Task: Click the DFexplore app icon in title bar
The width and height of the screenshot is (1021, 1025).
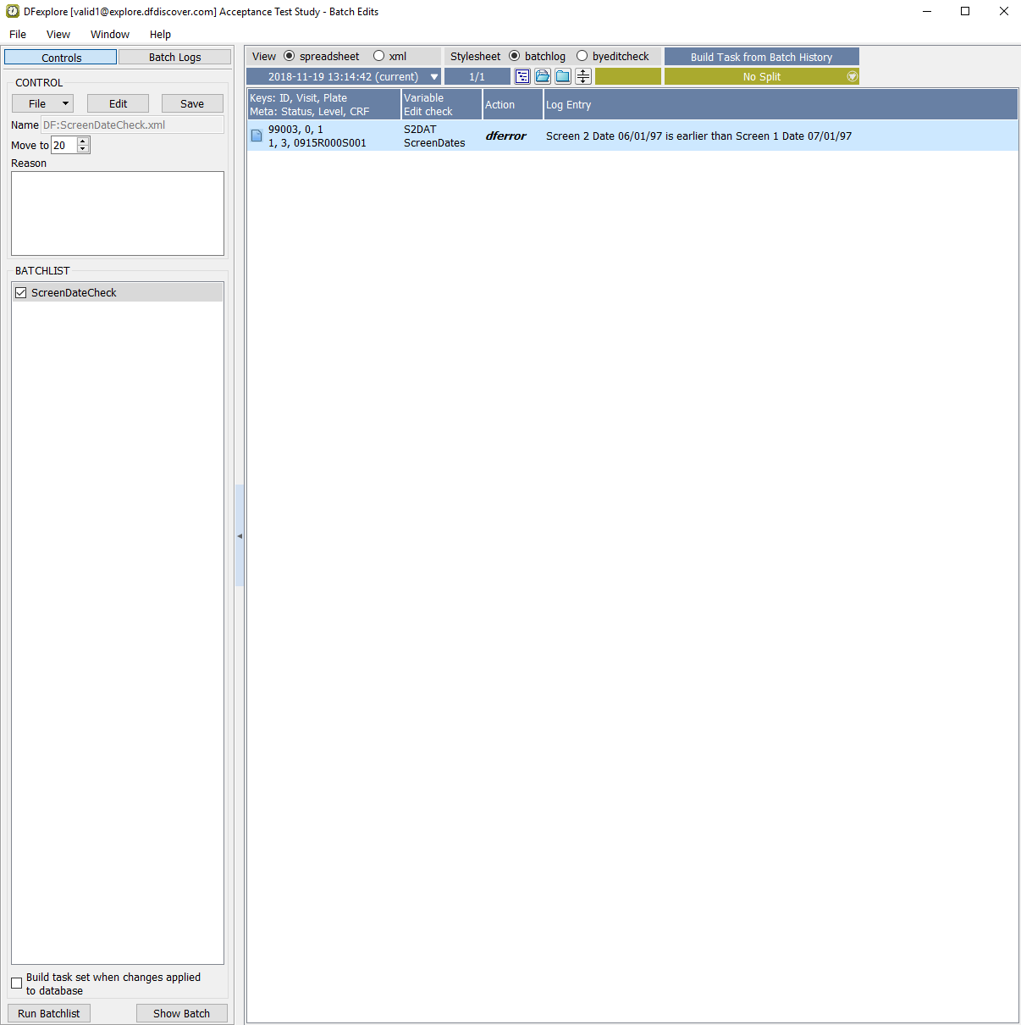Action: [12, 11]
